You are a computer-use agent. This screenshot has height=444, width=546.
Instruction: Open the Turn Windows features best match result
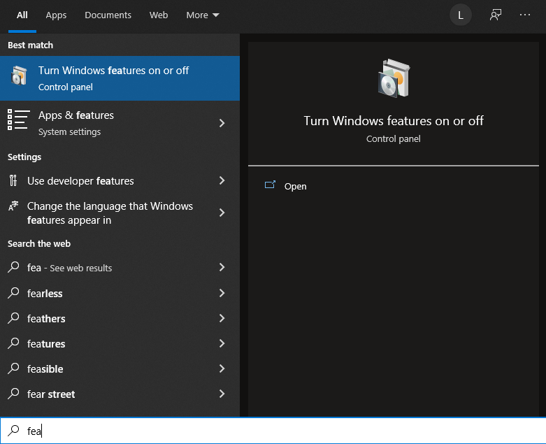(x=120, y=78)
